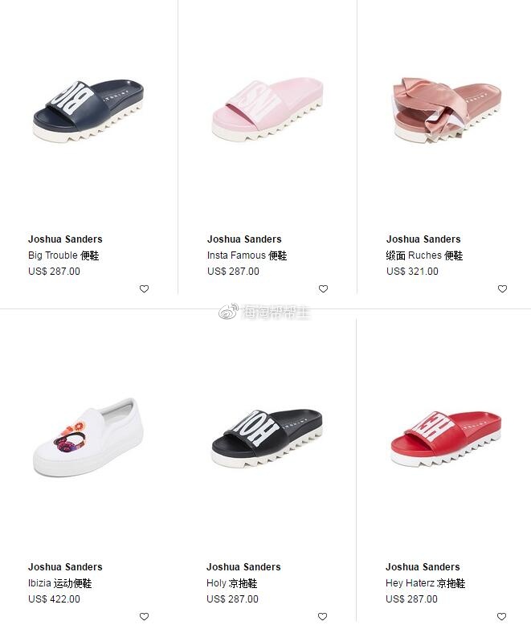Click heart icon under Ibizia sneaker
531x625 pixels.
click(144, 616)
